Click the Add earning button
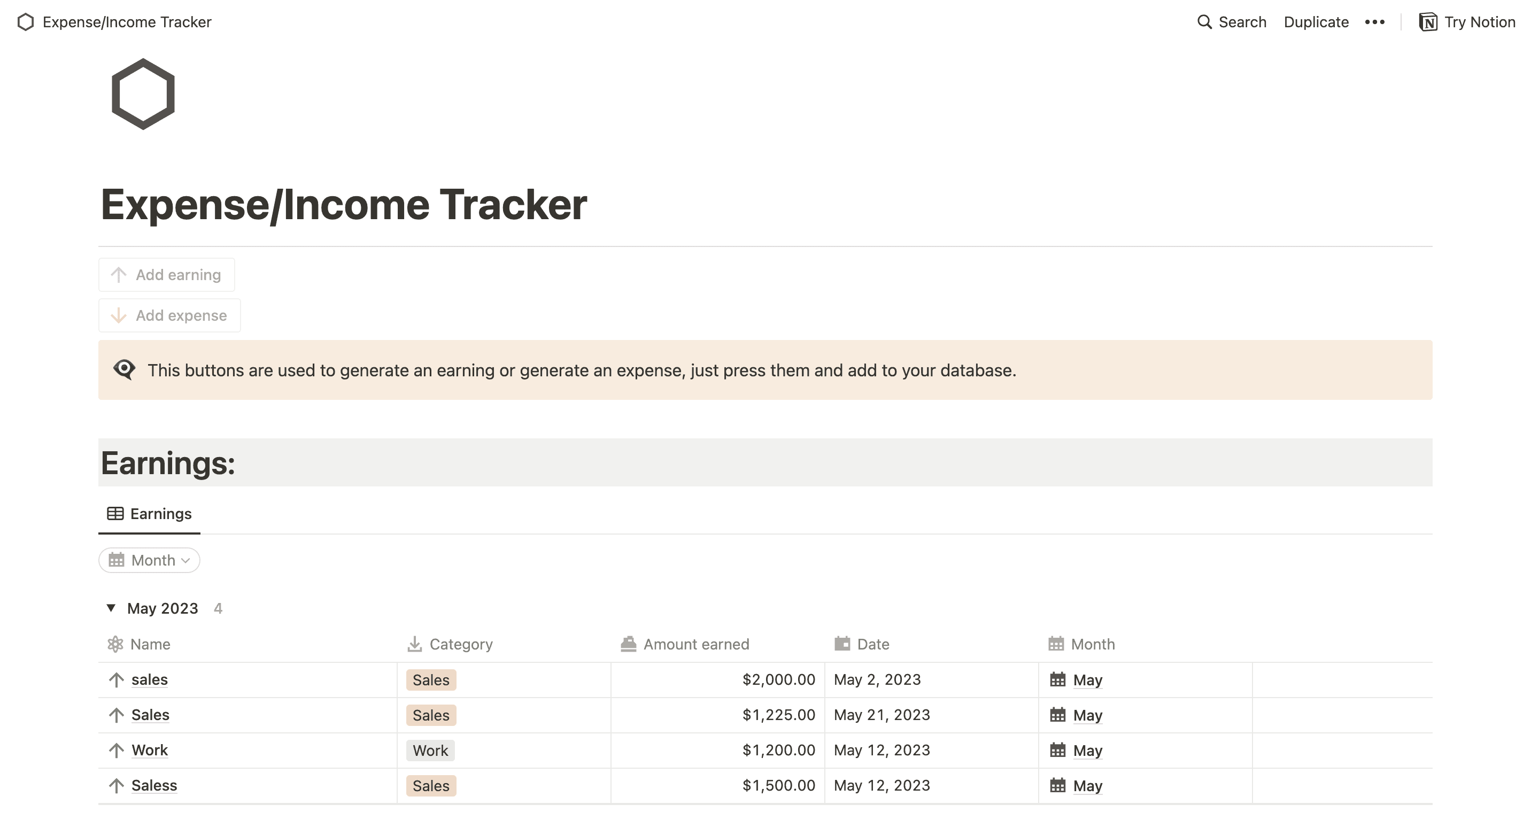This screenshot has height=835, width=1531. click(x=168, y=275)
